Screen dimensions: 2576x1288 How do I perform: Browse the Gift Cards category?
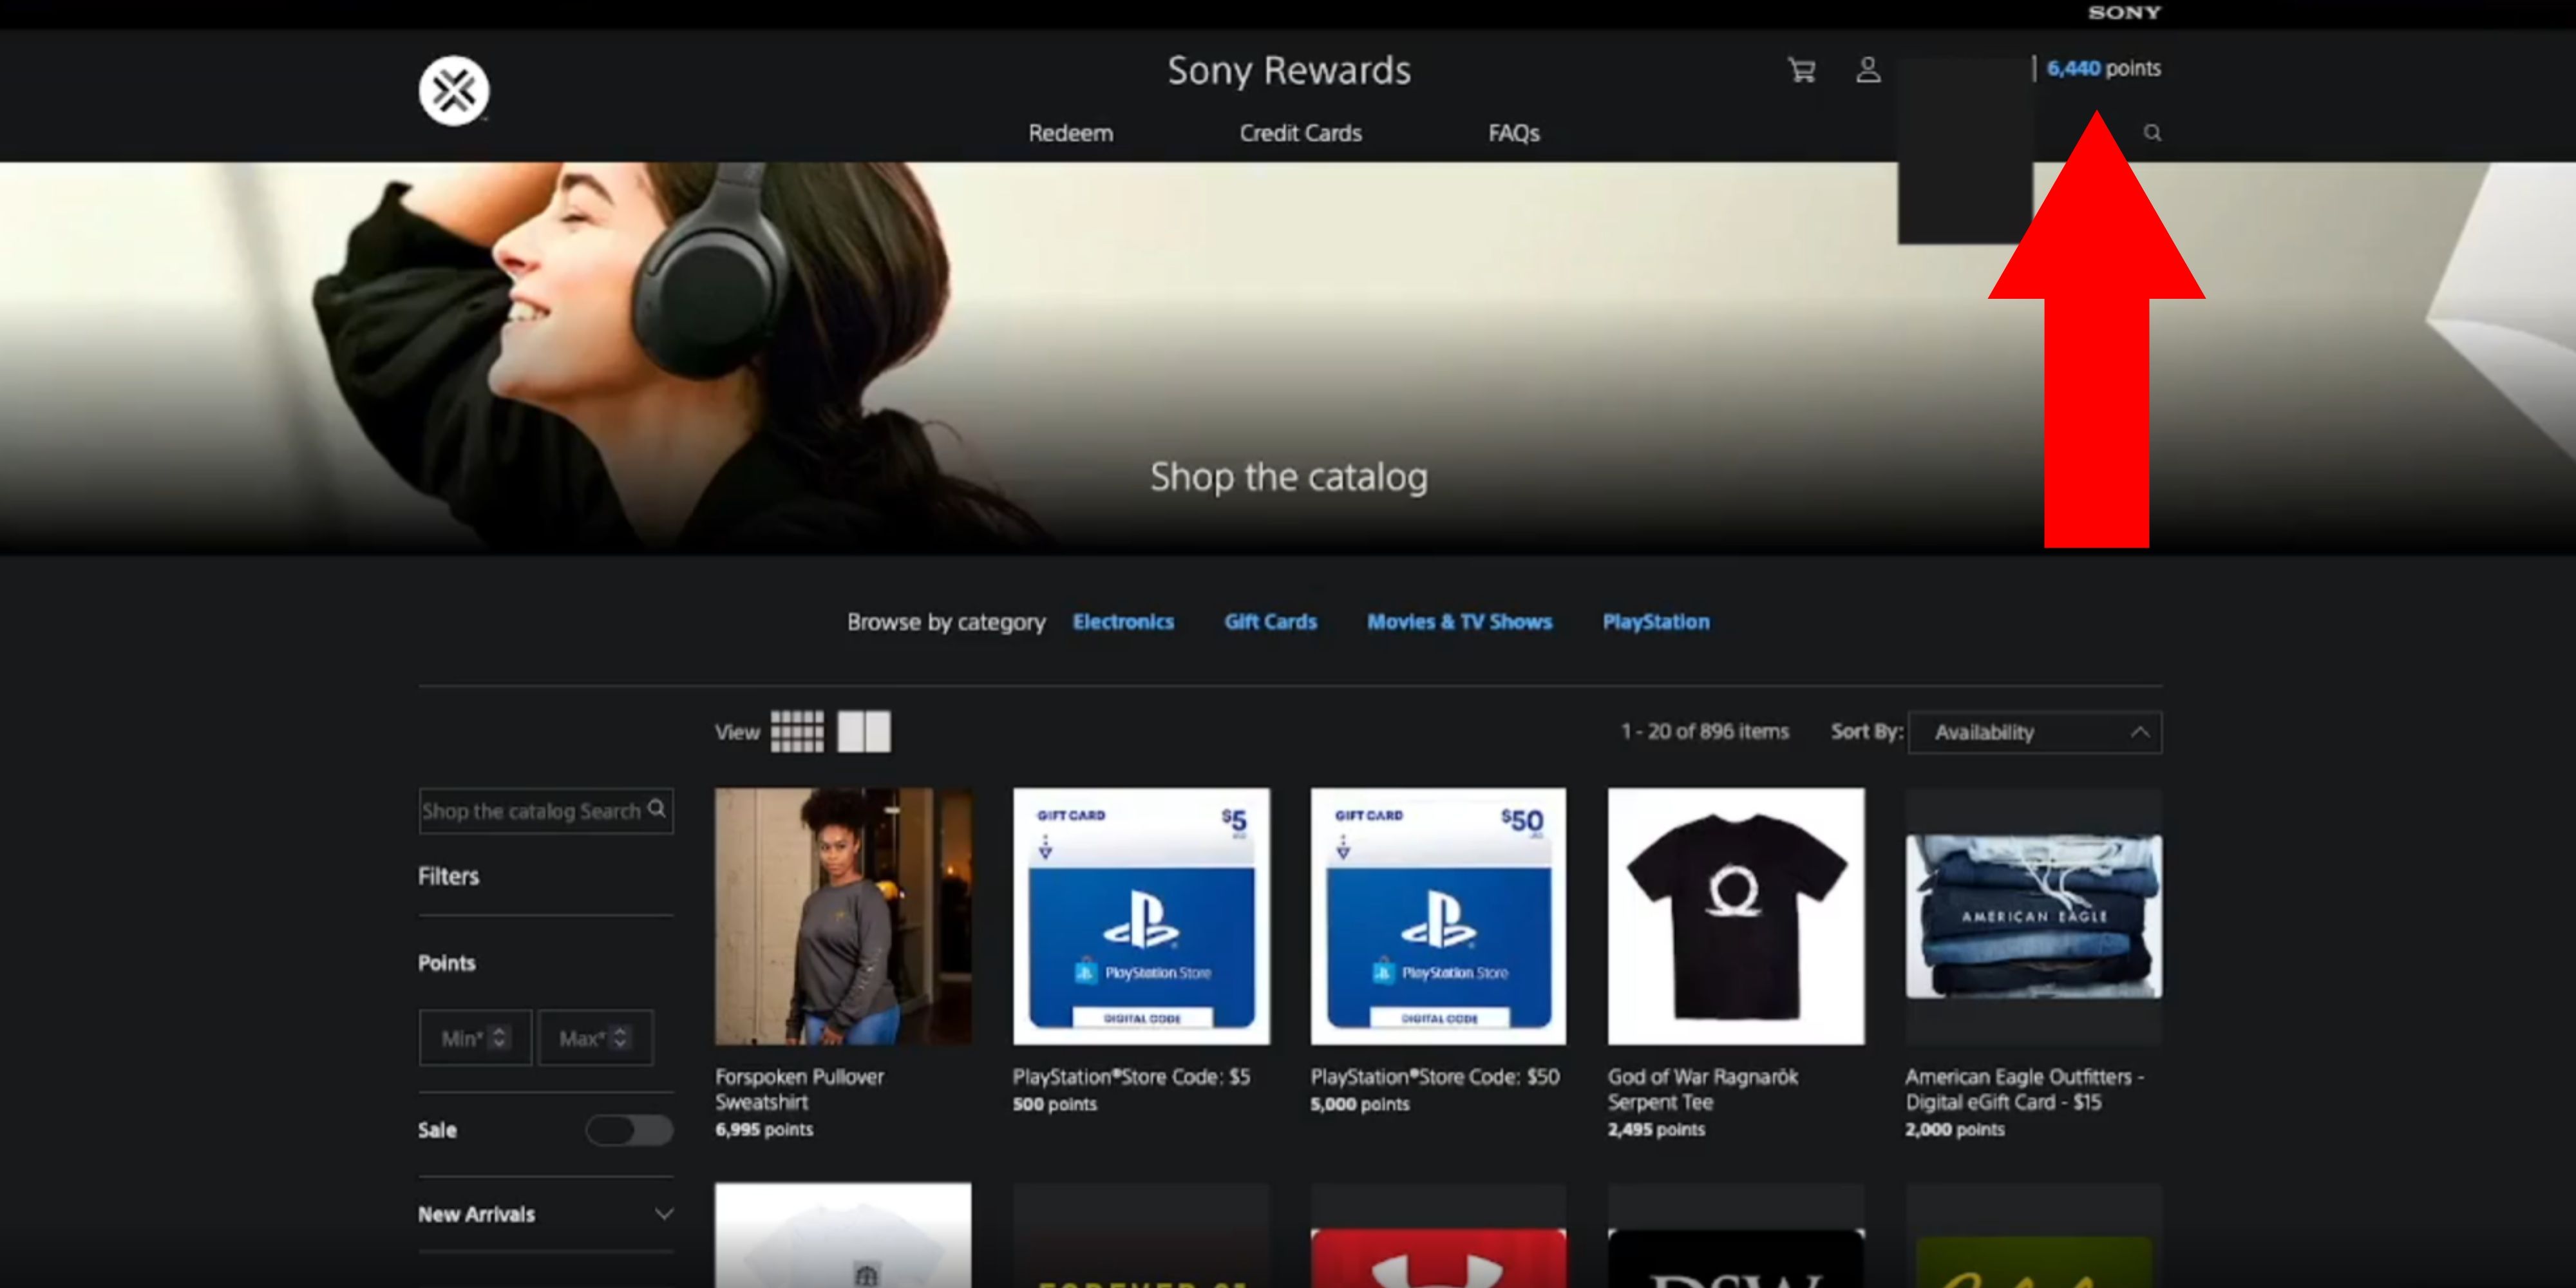click(x=1270, y=622)
